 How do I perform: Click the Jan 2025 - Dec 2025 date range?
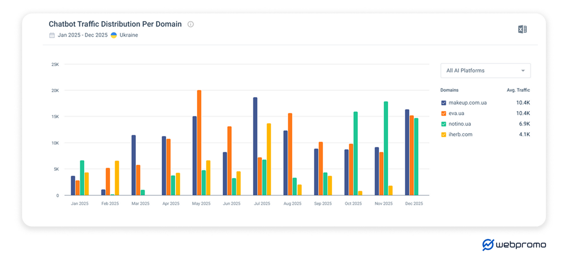pyautogui.click(x=82, y=35)
